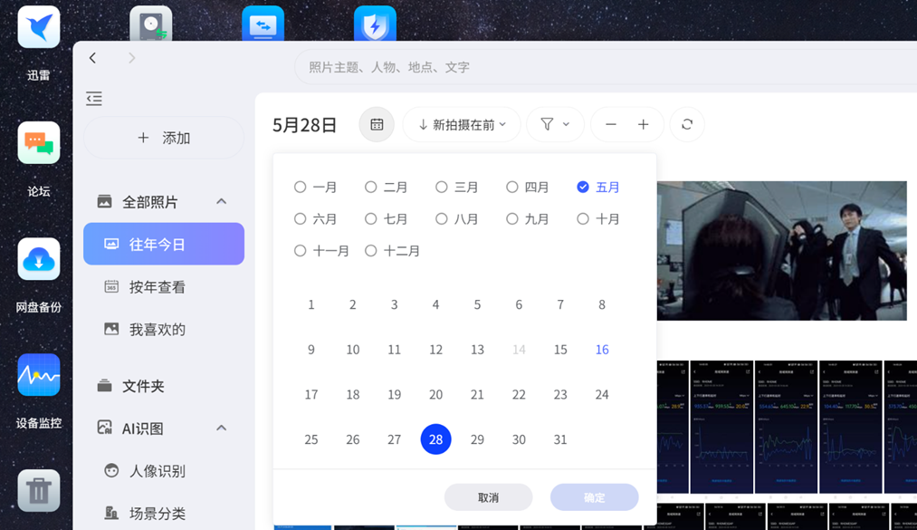Click the photo search input field
This screenshot has height=530, width=917.
[x=606, y=67]
